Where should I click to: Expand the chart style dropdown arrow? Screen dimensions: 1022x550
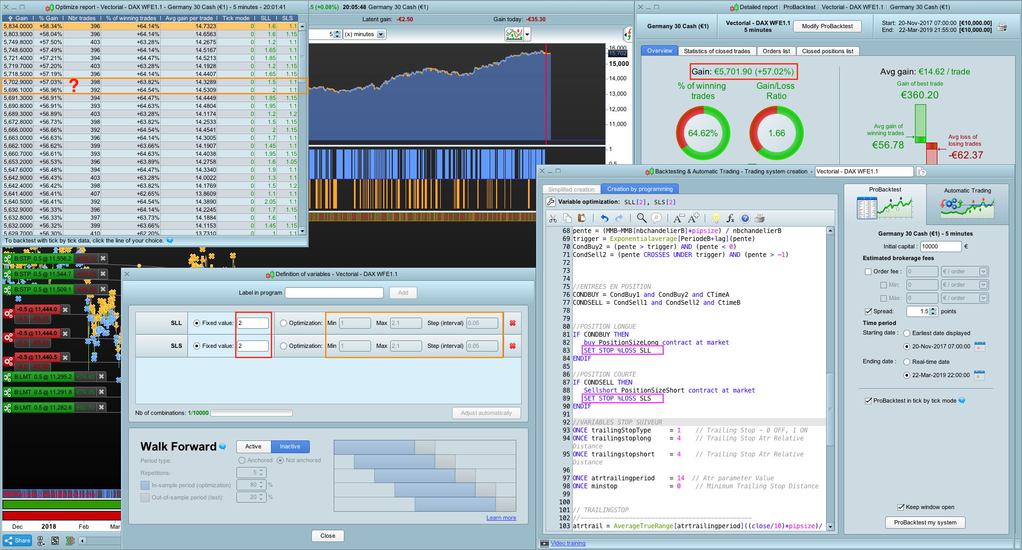point(528,35)
